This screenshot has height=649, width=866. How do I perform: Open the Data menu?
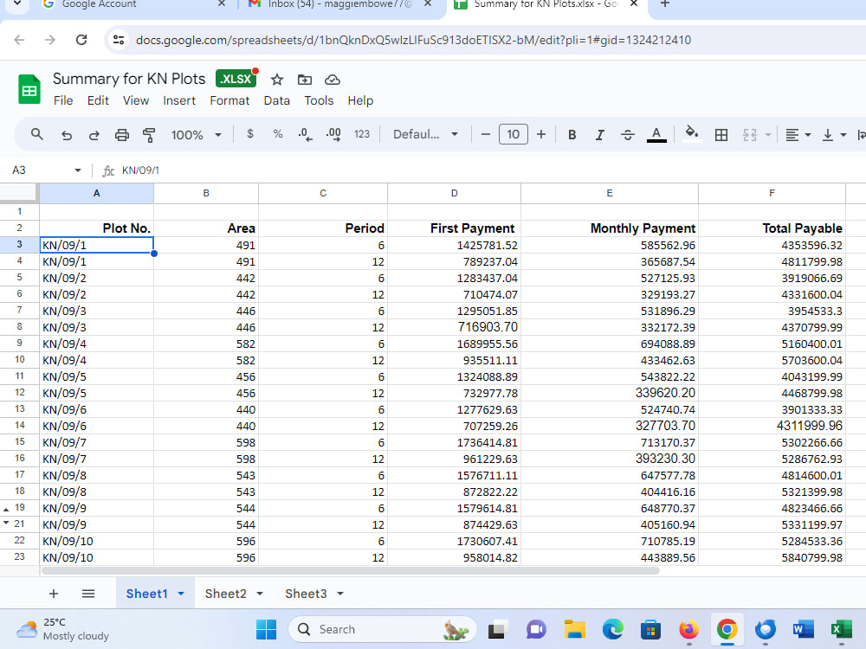coord(277,100)
